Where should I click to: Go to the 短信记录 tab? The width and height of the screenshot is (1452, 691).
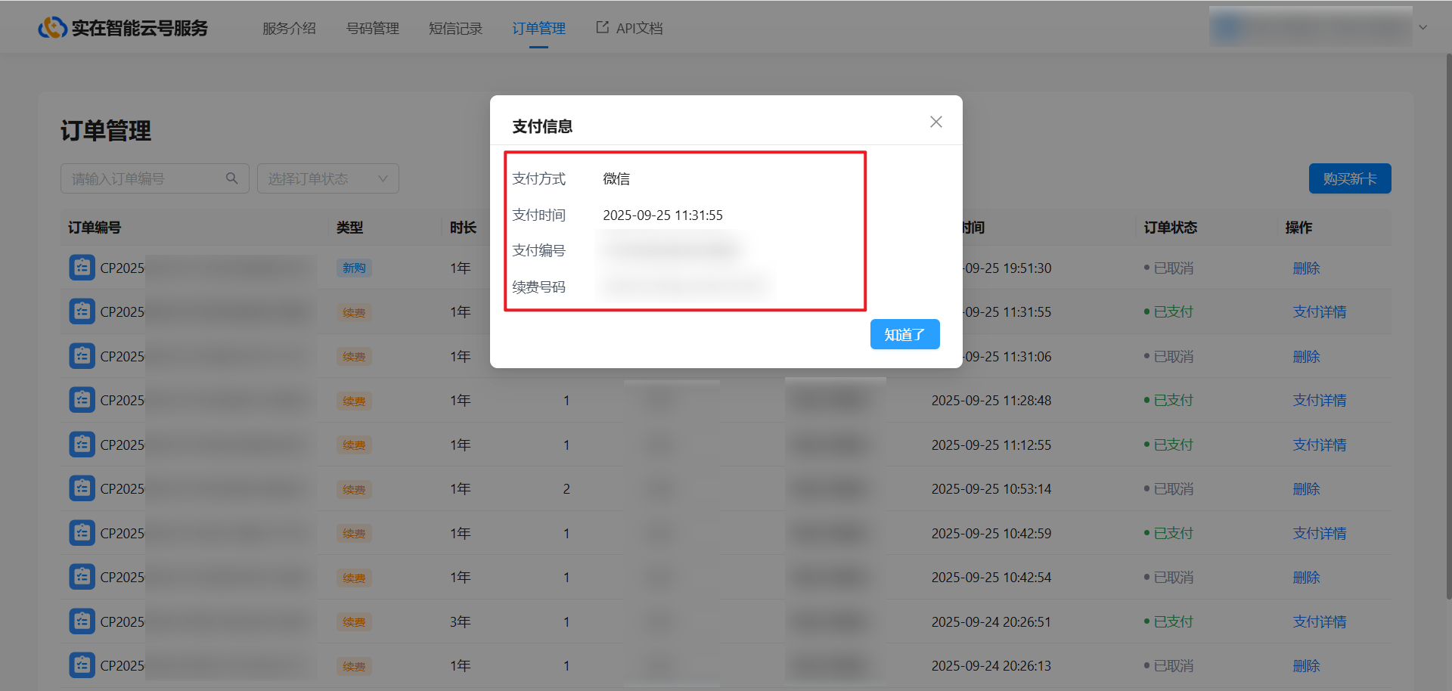click(455, 28)
